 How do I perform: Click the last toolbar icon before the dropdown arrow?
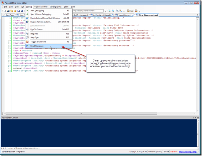136,11
